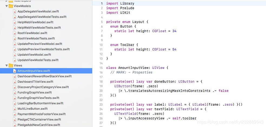This screenshot has width=266, height=127.
Task: Open MultiLineButton.swift
Action: (x=32, y=109)
